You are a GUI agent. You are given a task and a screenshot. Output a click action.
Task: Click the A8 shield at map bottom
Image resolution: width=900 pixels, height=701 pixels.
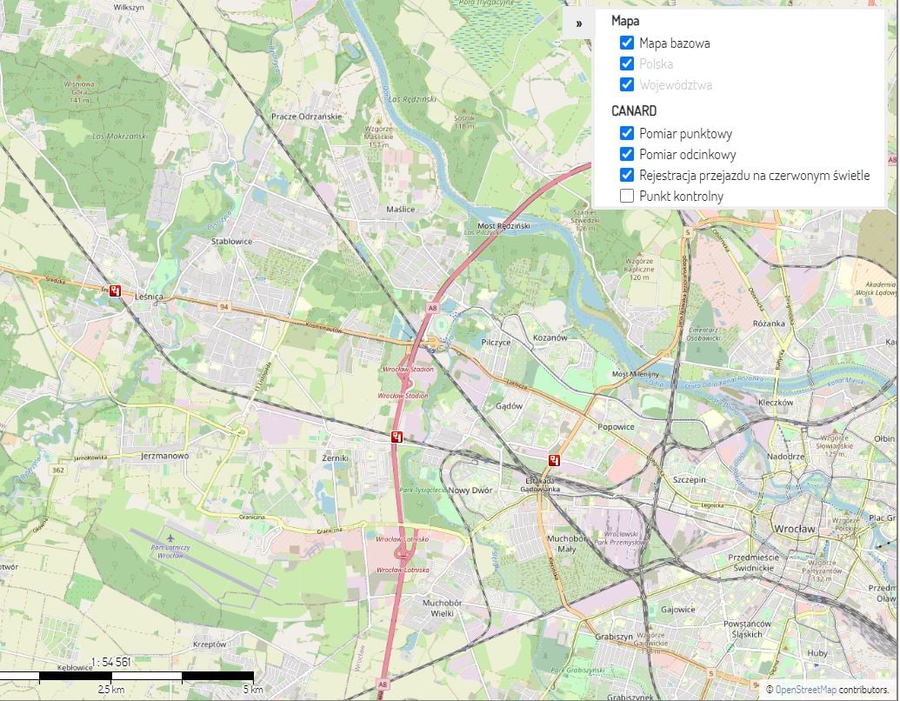click(x=383, y=684)
